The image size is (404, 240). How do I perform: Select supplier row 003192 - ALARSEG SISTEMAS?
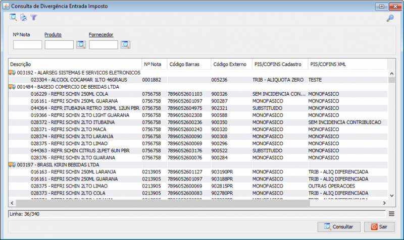pos(198,73)
